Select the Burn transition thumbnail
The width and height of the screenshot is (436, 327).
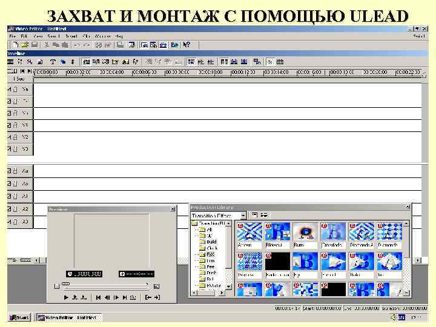(x=305, y=235)
